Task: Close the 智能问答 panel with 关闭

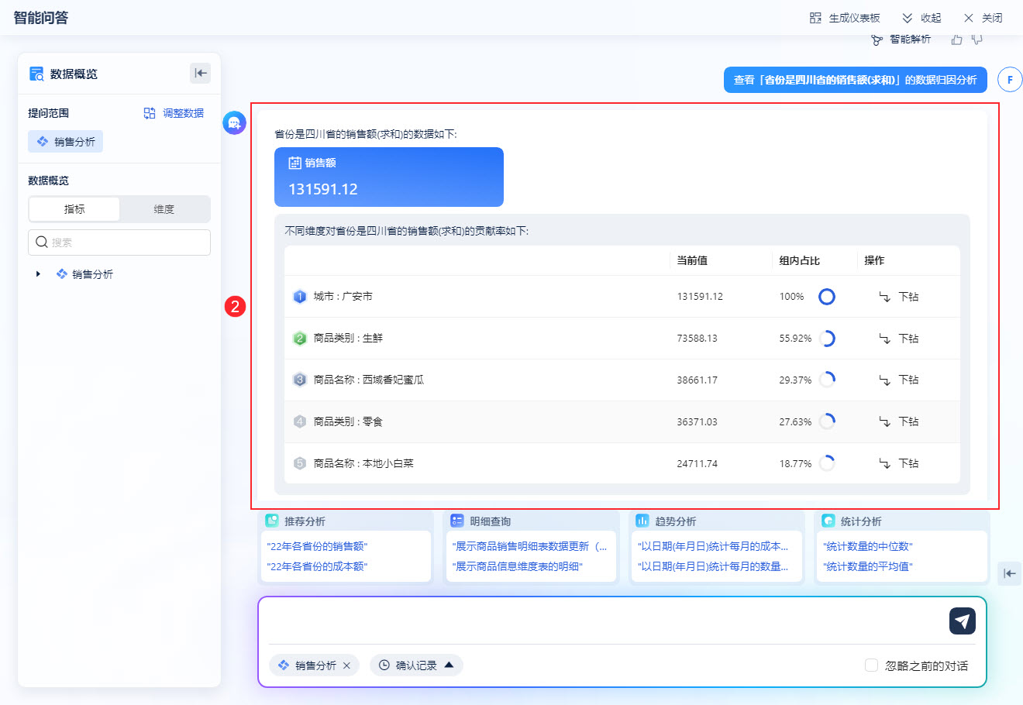Action: coord(983,18)
